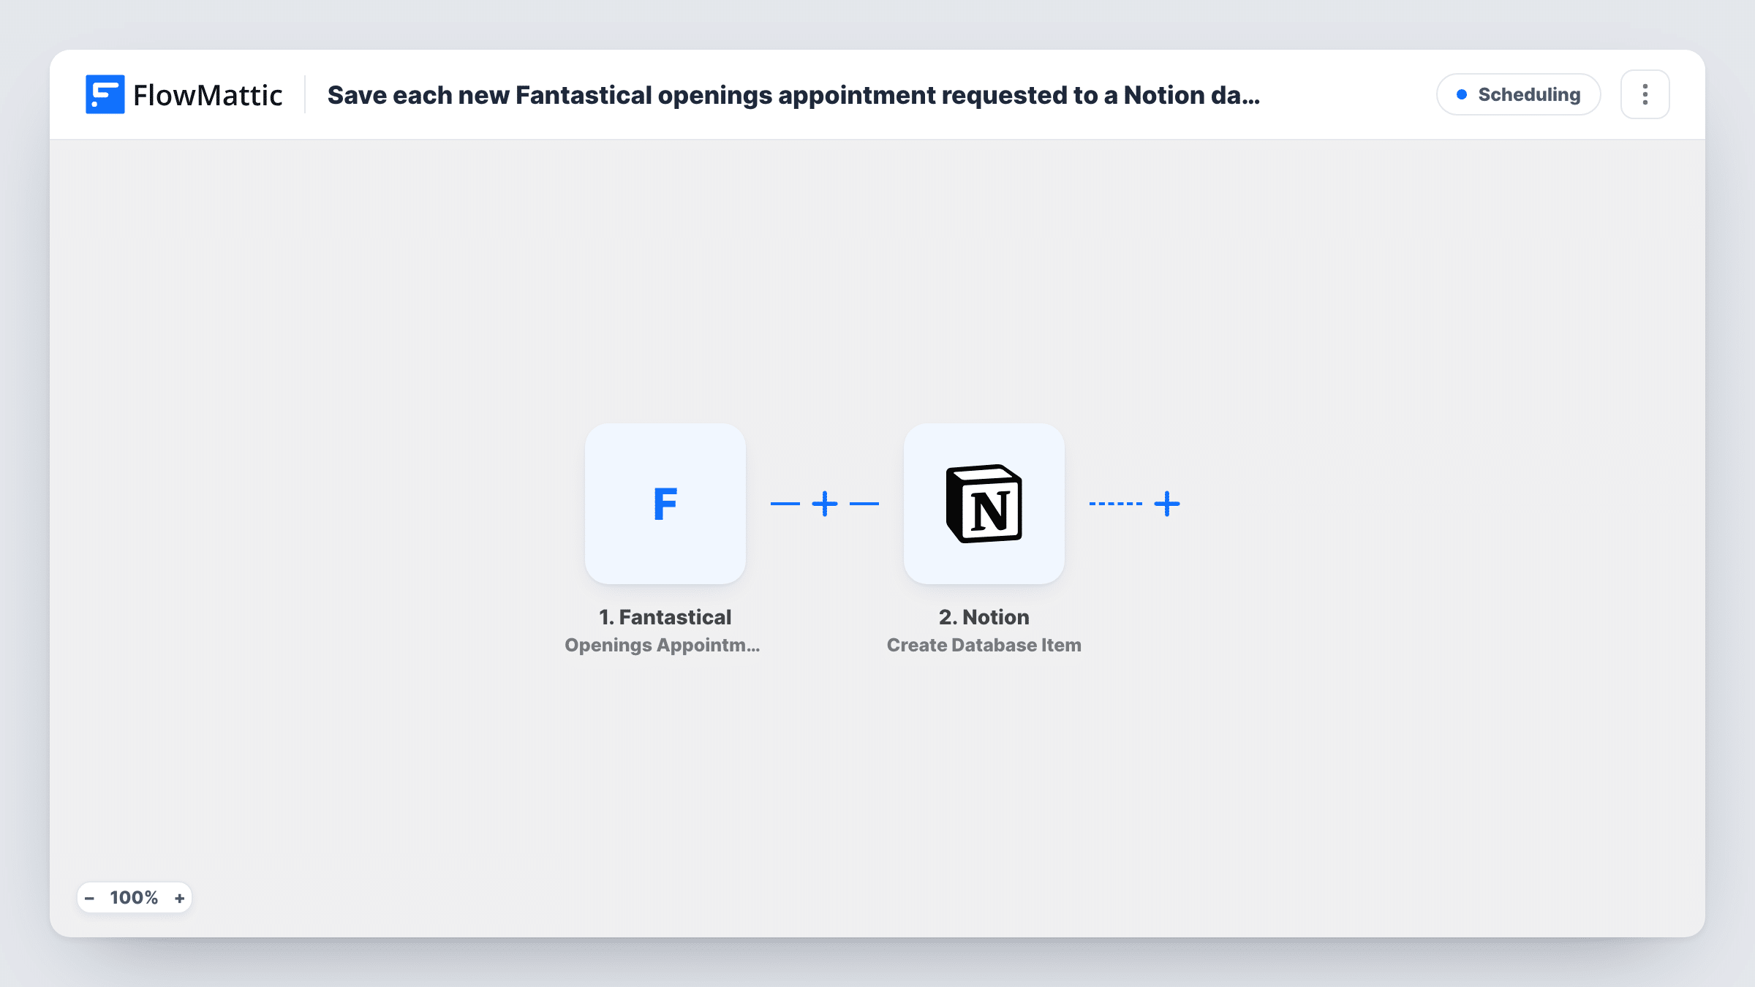Click the 100% zoom level value

(x=134, y=898)
